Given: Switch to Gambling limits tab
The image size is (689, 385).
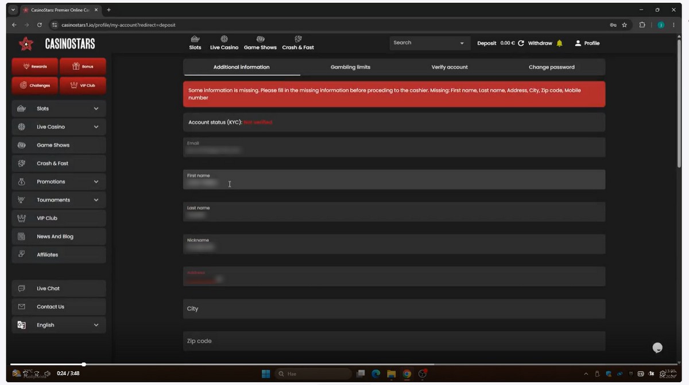Looking at the screenshot, I should coord(350,67).
